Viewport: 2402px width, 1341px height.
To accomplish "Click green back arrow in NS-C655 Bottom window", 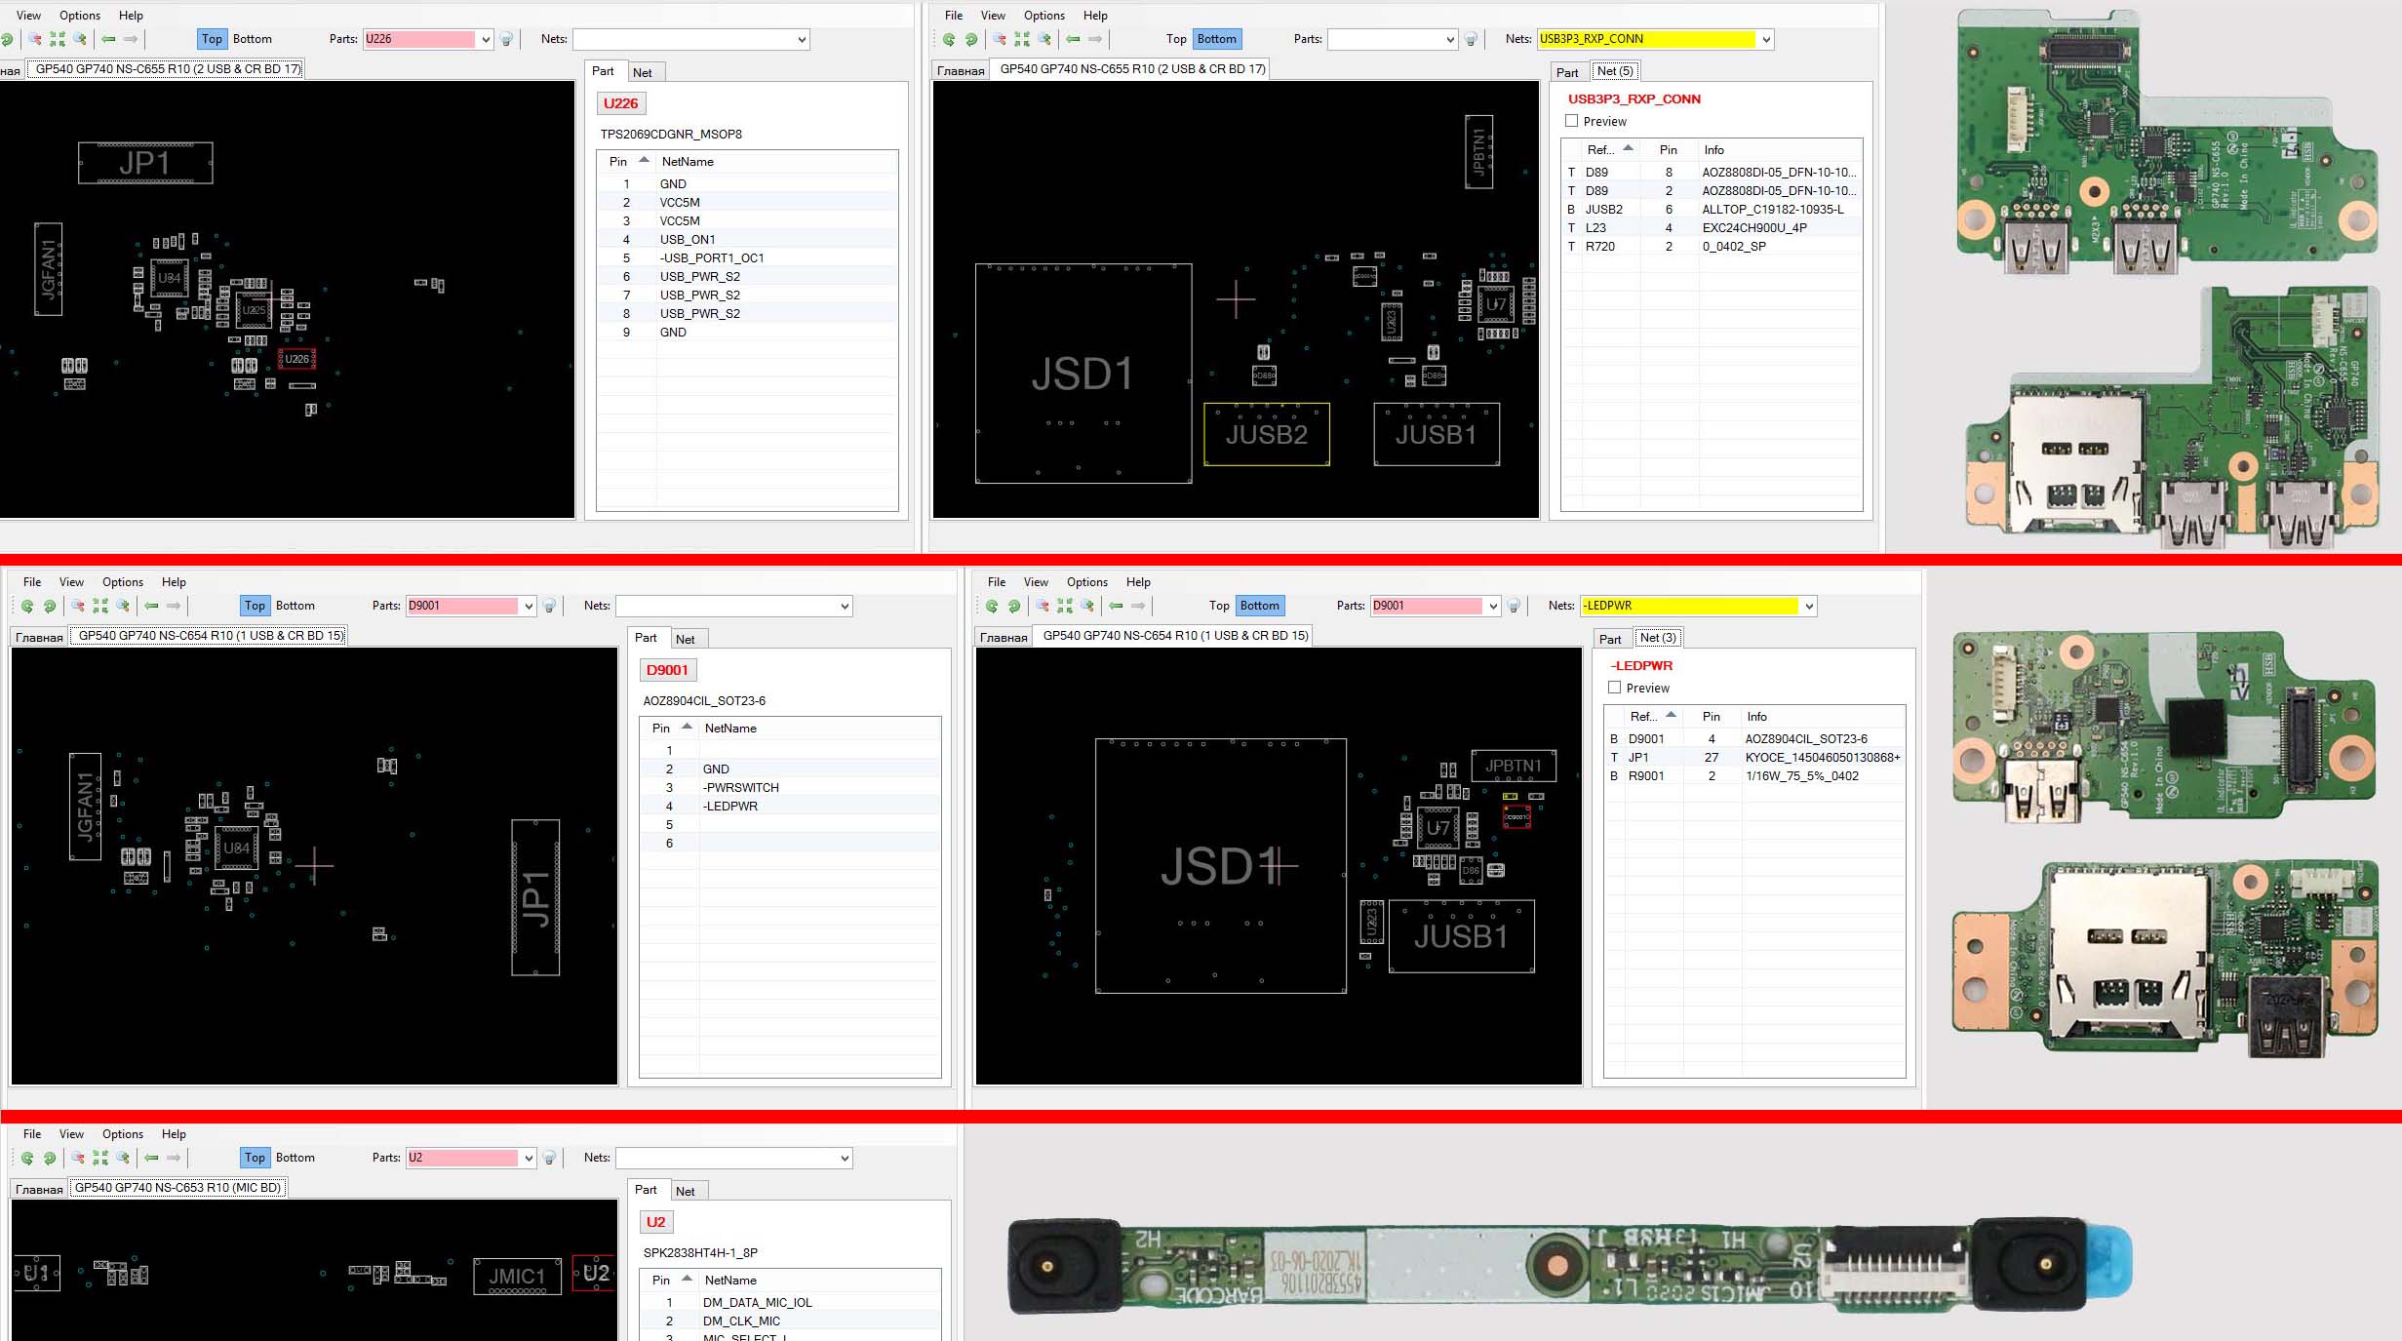I will 1073,39.
